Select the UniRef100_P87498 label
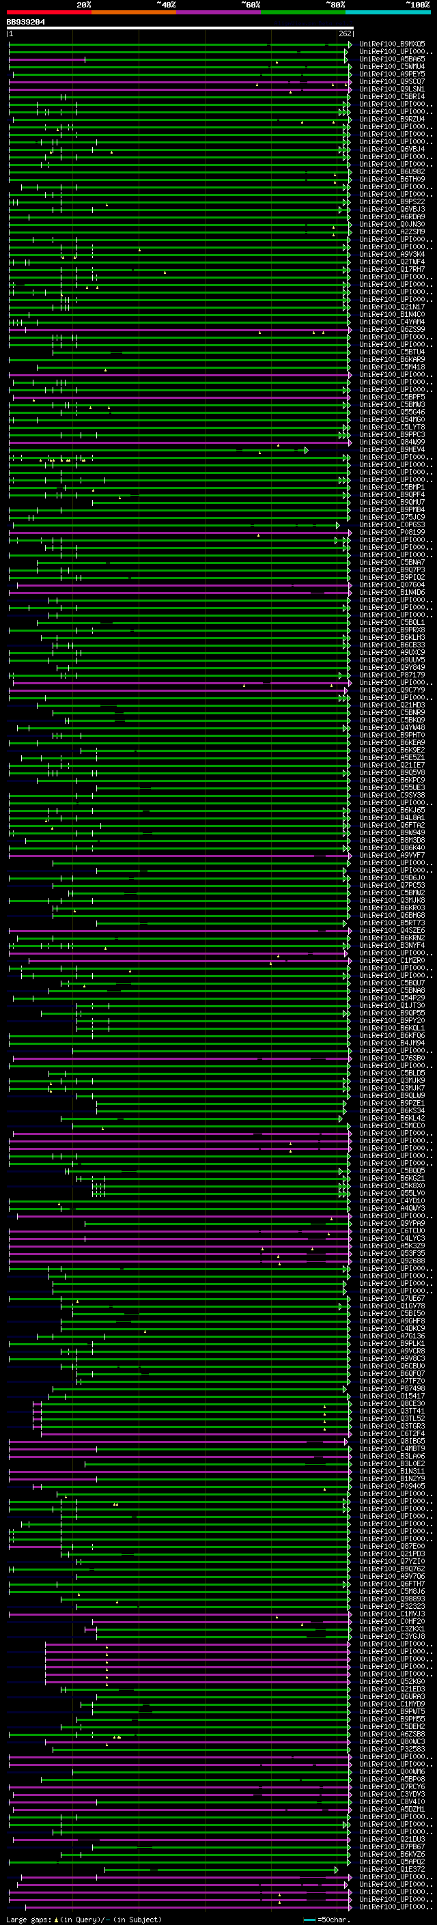Screen dimensions: 437x1925 tap(392, 1388)
